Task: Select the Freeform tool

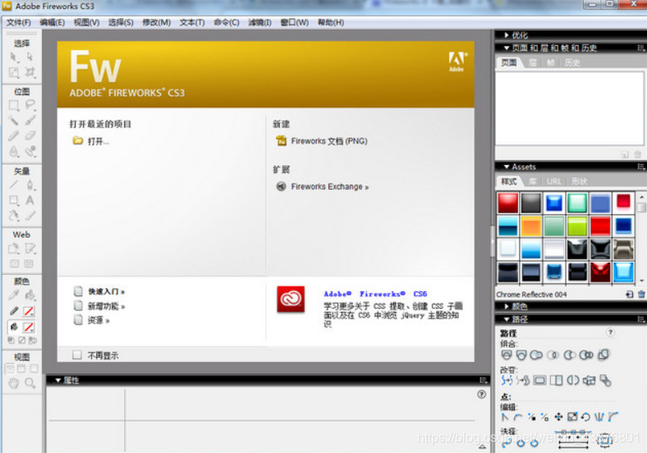Action: click(x=14, y=215)
